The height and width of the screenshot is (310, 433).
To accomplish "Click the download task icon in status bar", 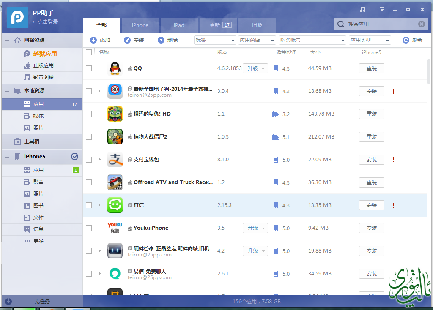I will (8, 301).
